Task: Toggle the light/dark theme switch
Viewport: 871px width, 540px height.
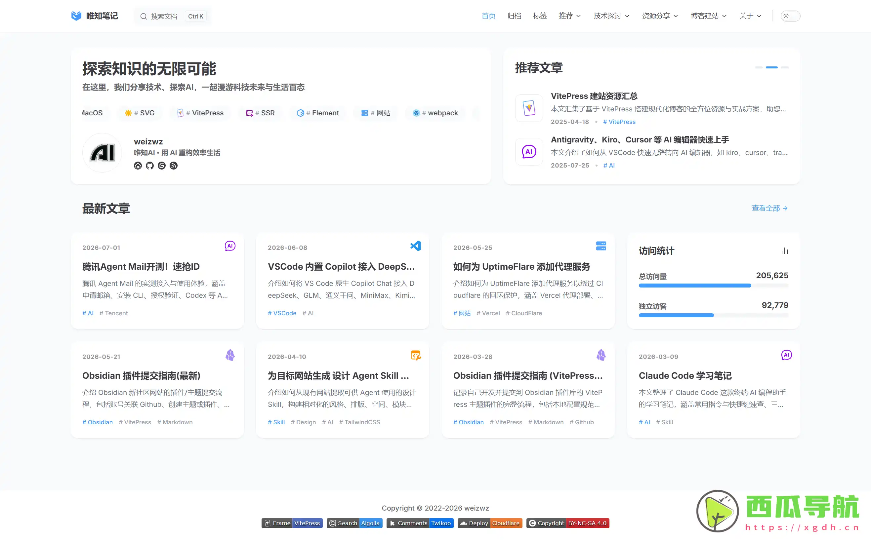Action: tap(790, 16)
